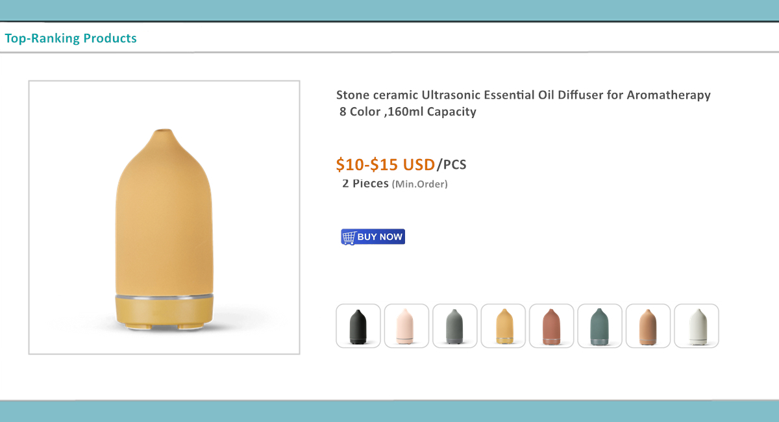Screen dimensions: 779x422
Task: Click the $10-$15 USD price
Action: 386,164
